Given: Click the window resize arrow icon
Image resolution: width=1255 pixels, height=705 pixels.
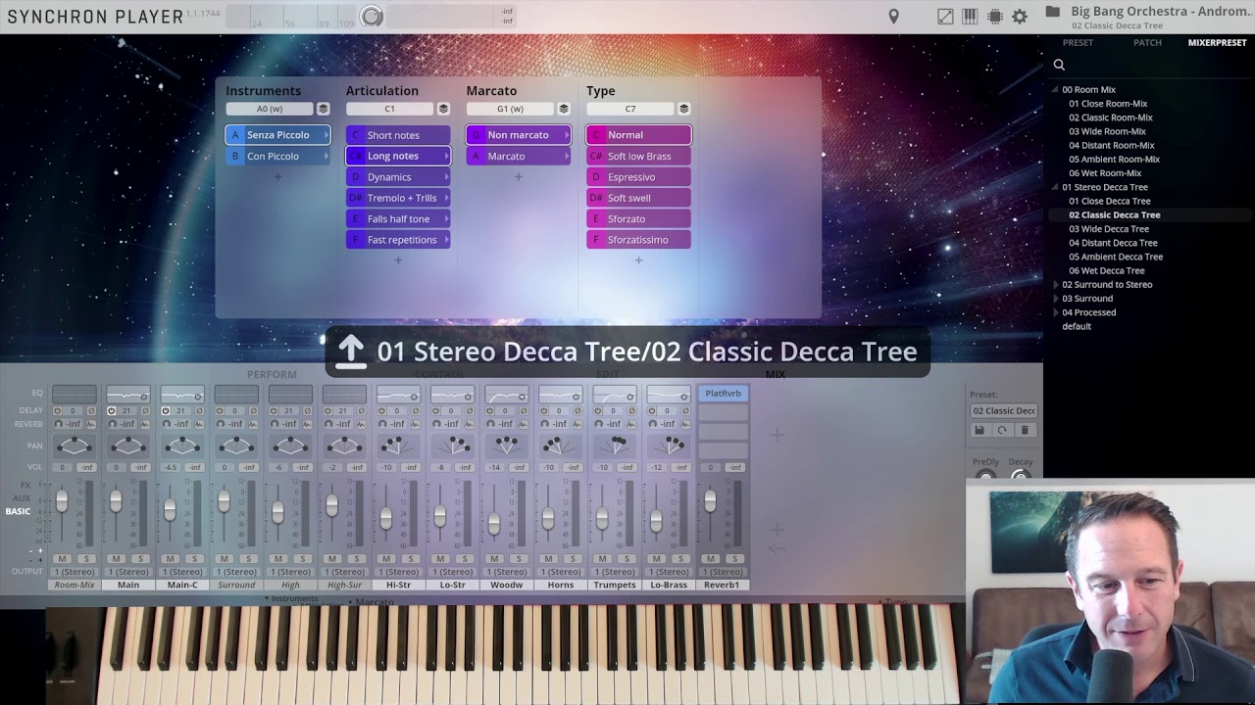Looking at the screenshot, I should pos(945,17).
